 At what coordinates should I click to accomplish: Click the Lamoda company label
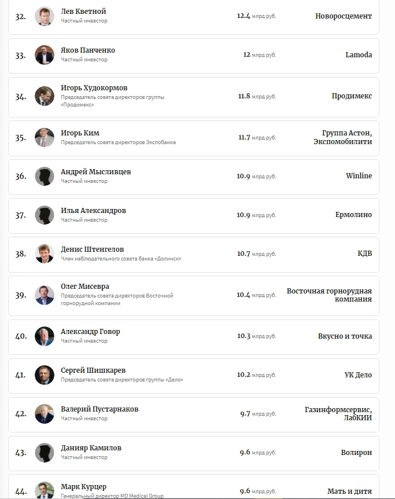click(359, 55)
